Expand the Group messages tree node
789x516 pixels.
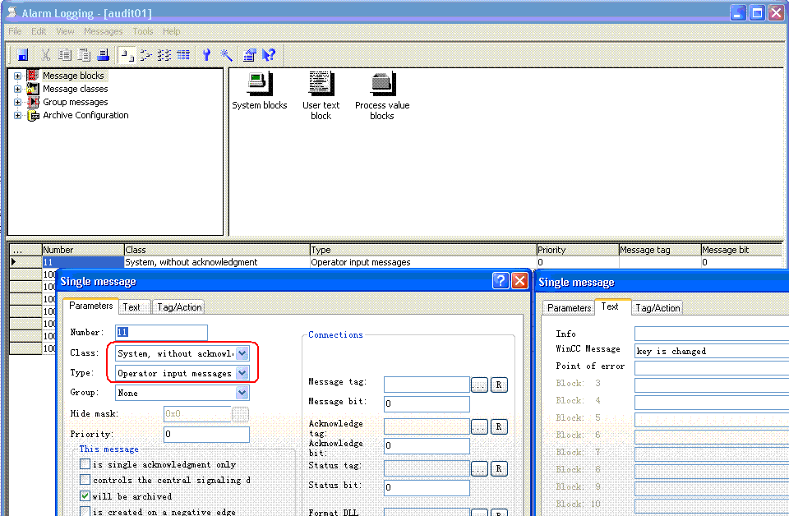pos(17,102)
